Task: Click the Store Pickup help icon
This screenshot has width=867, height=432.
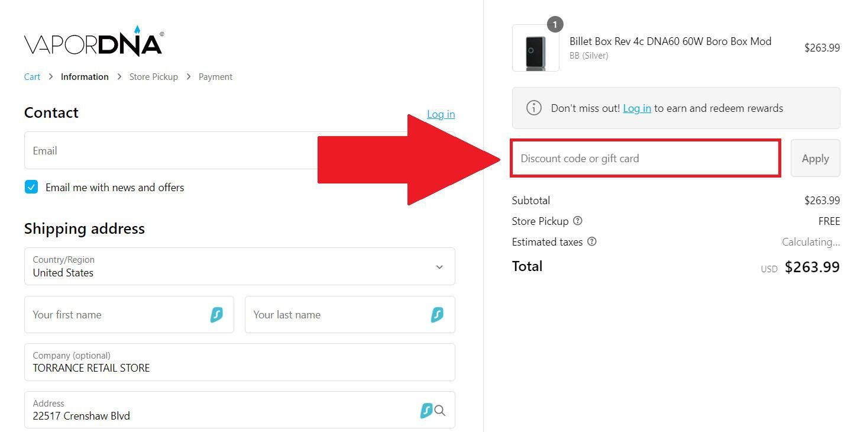Action: 578,221
